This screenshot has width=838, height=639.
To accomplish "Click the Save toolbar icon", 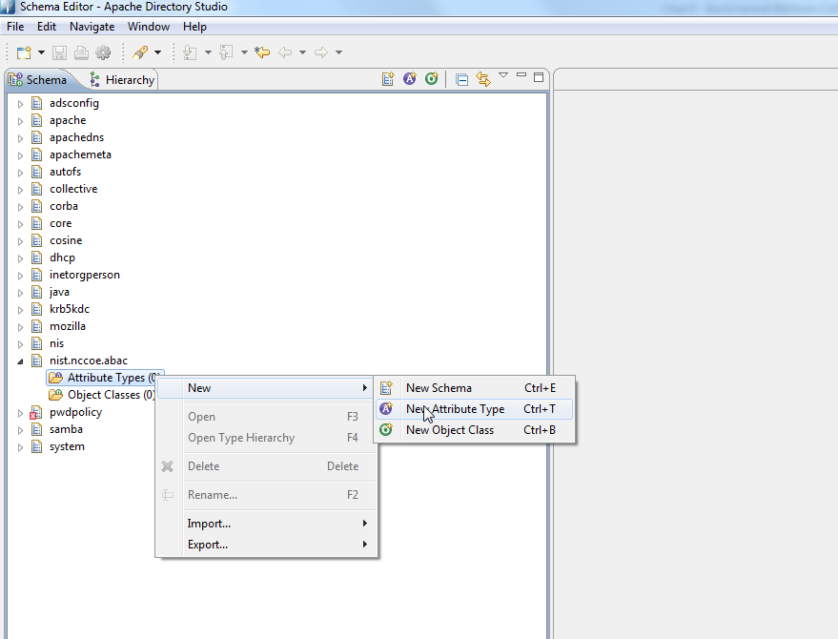I will tap(59, 52).
